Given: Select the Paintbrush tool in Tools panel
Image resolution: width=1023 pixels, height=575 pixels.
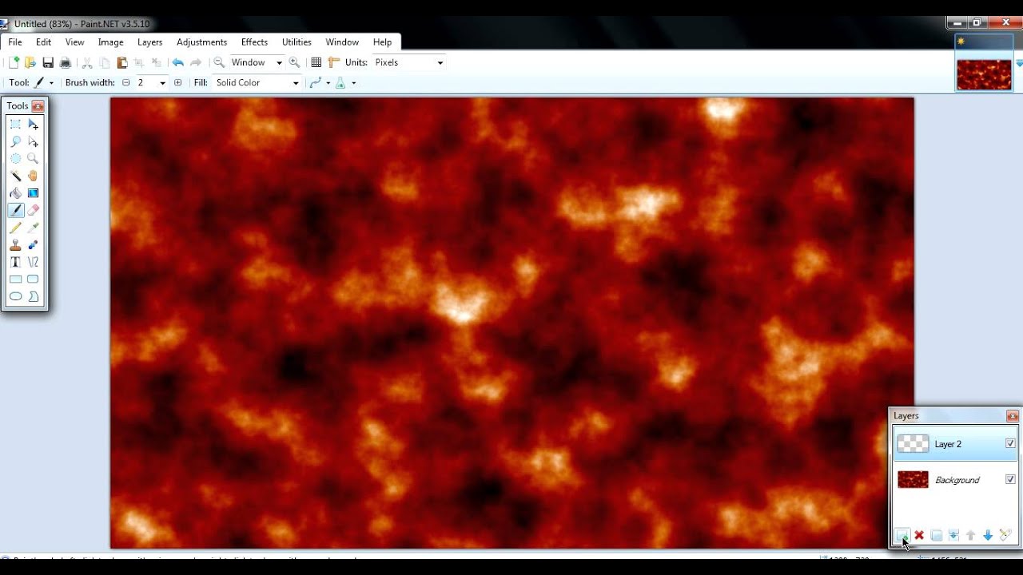Looking at the screenshot, I should pos(15,210).
